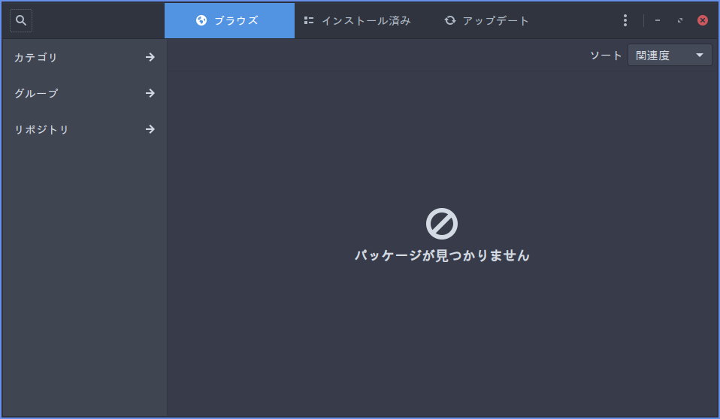Open the three-dot application menu
720x419 pixels.
(625, 20)
